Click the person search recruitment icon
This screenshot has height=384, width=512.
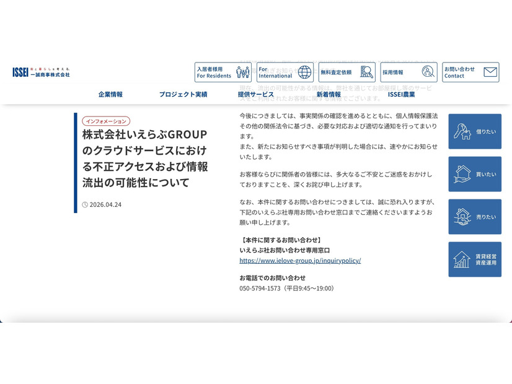[x=428, y=72]
